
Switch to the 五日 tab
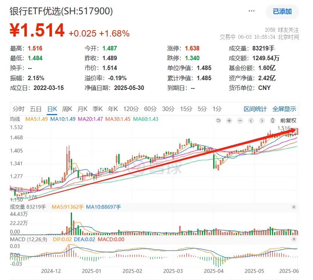click(x=35, y=109)
